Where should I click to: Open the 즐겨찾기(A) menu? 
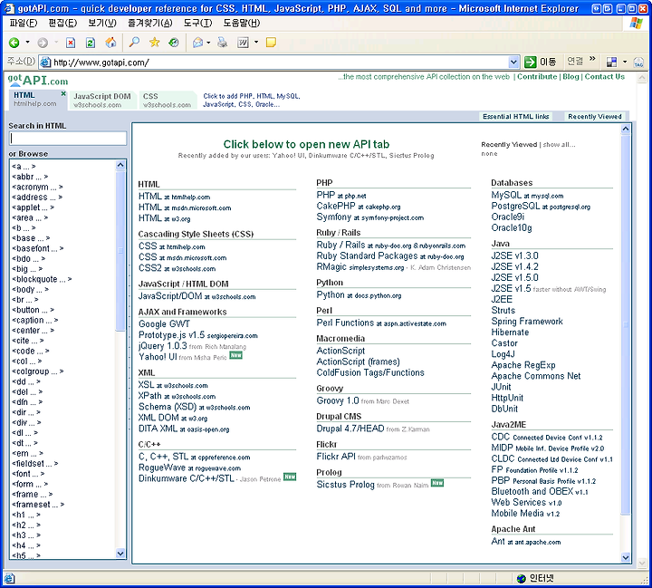pos(149,24)
